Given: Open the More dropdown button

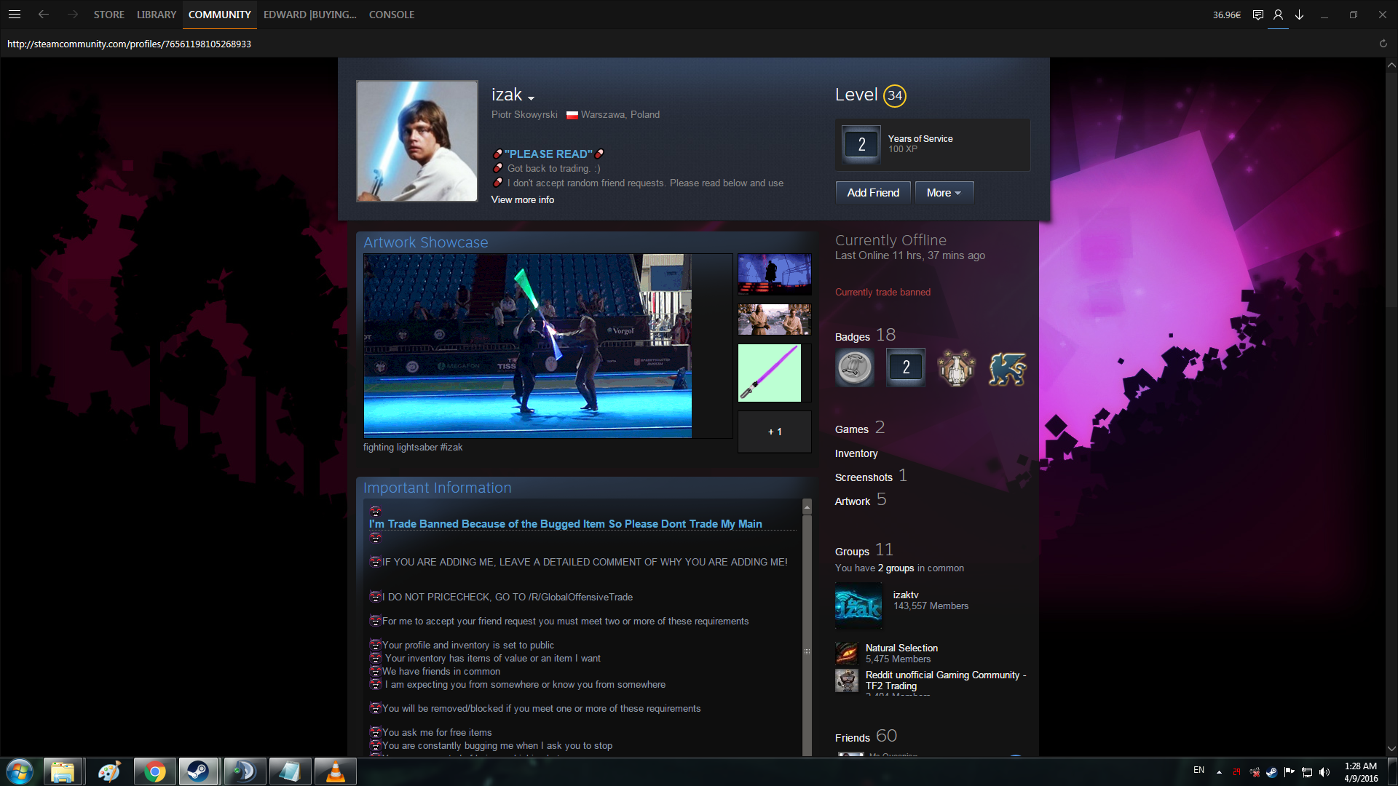Looking at the screenshot, I should tap(944, 193).
